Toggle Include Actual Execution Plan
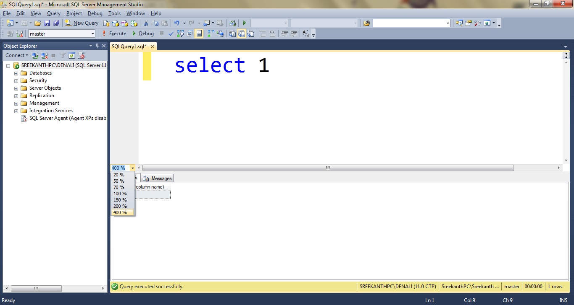Screen dimensions: 574x305 click(211, 34)
